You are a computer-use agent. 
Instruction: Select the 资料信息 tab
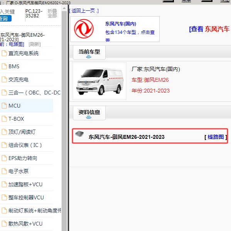pos(89,113)
